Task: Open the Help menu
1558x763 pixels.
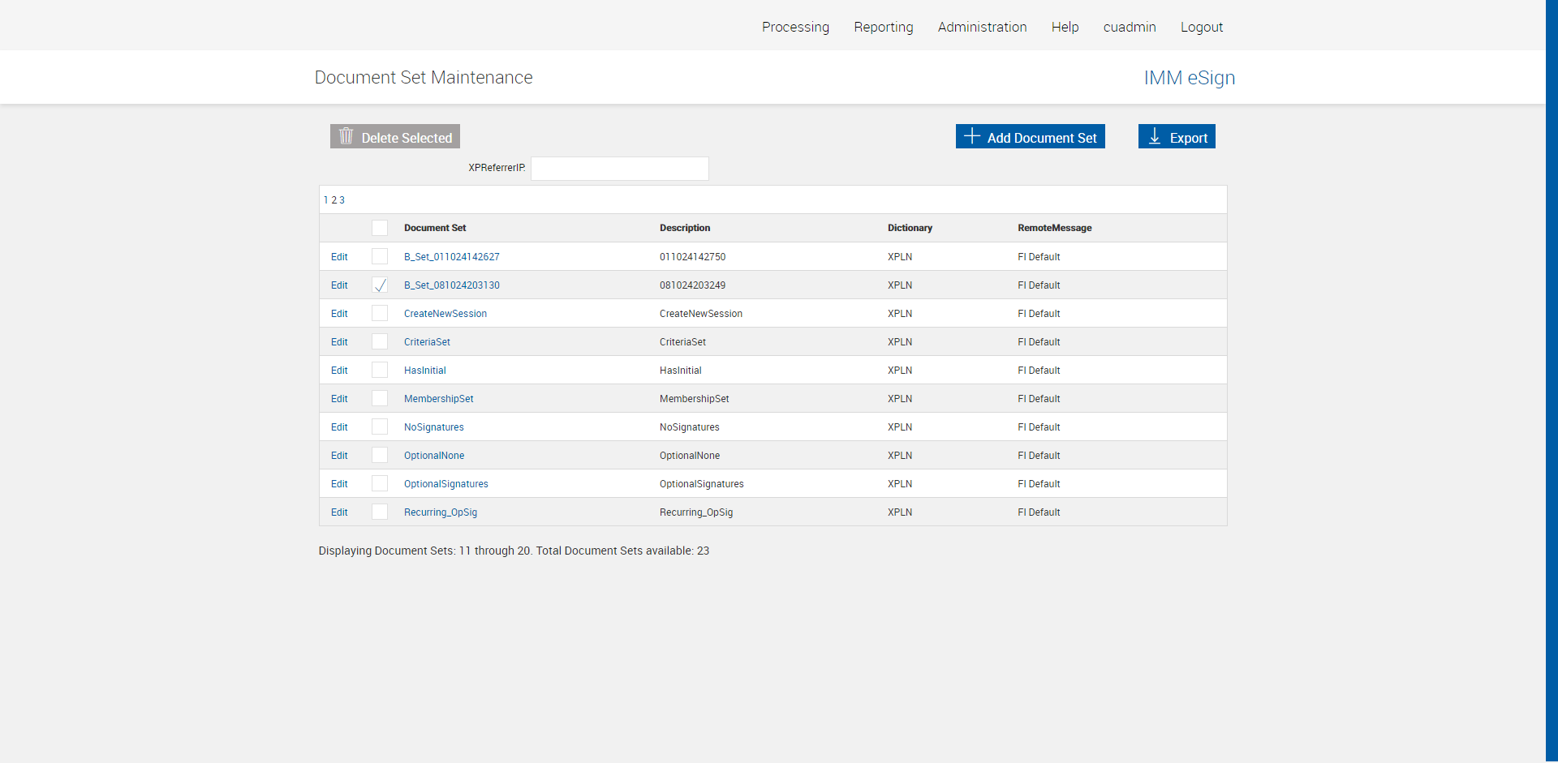Action: coord(1065,27)
